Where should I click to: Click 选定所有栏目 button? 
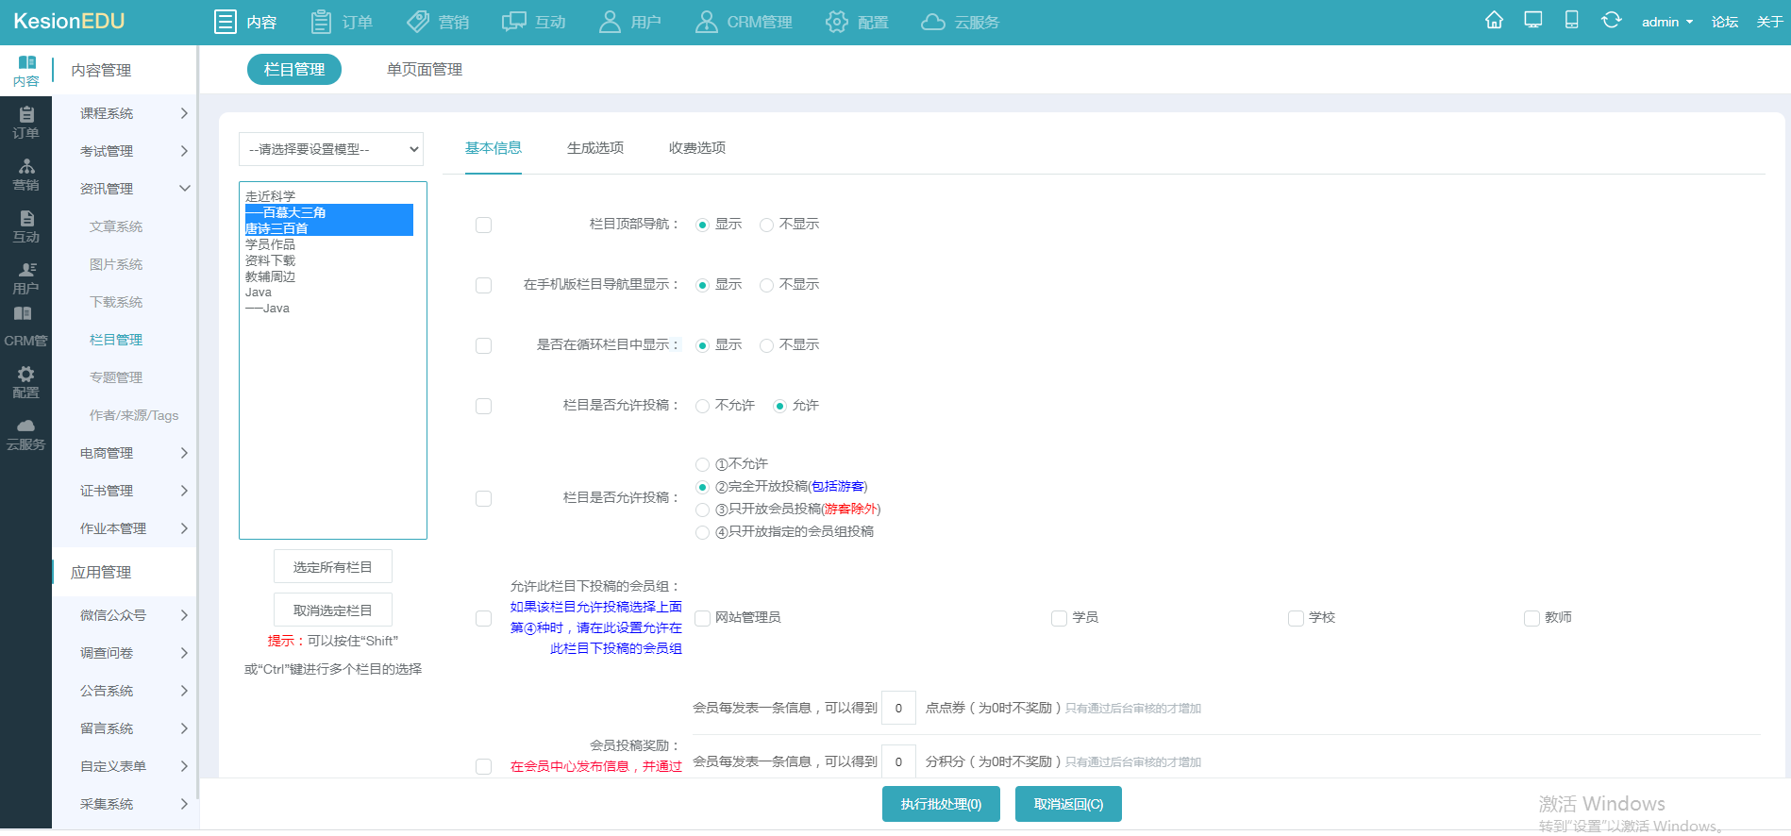[333, 567]
